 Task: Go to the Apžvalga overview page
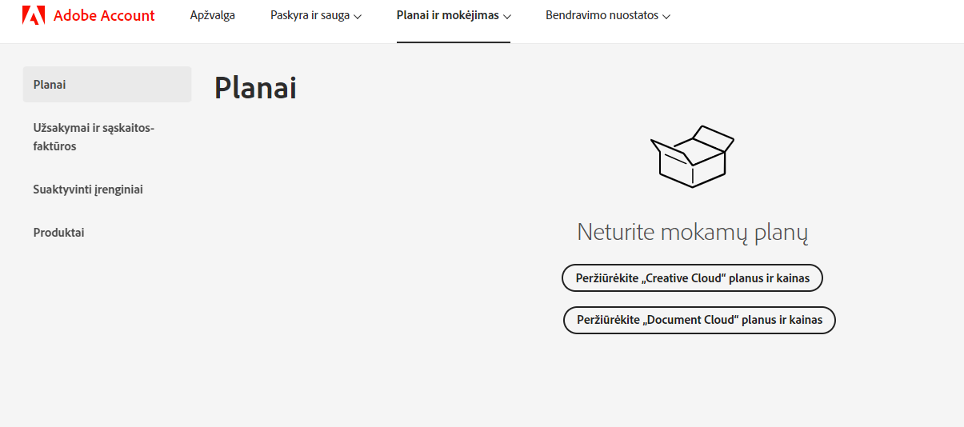point(213,15)
